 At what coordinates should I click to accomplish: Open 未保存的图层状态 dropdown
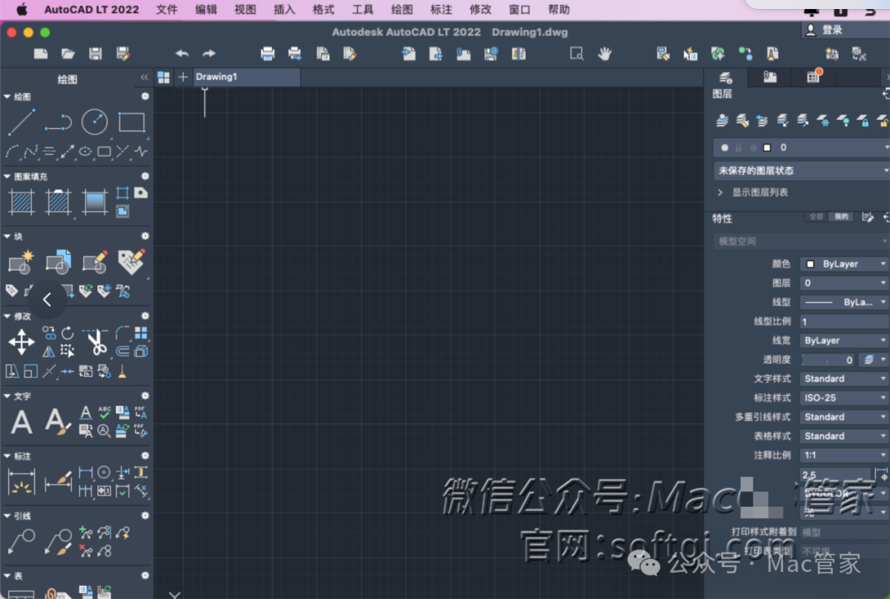pos(801,170)
